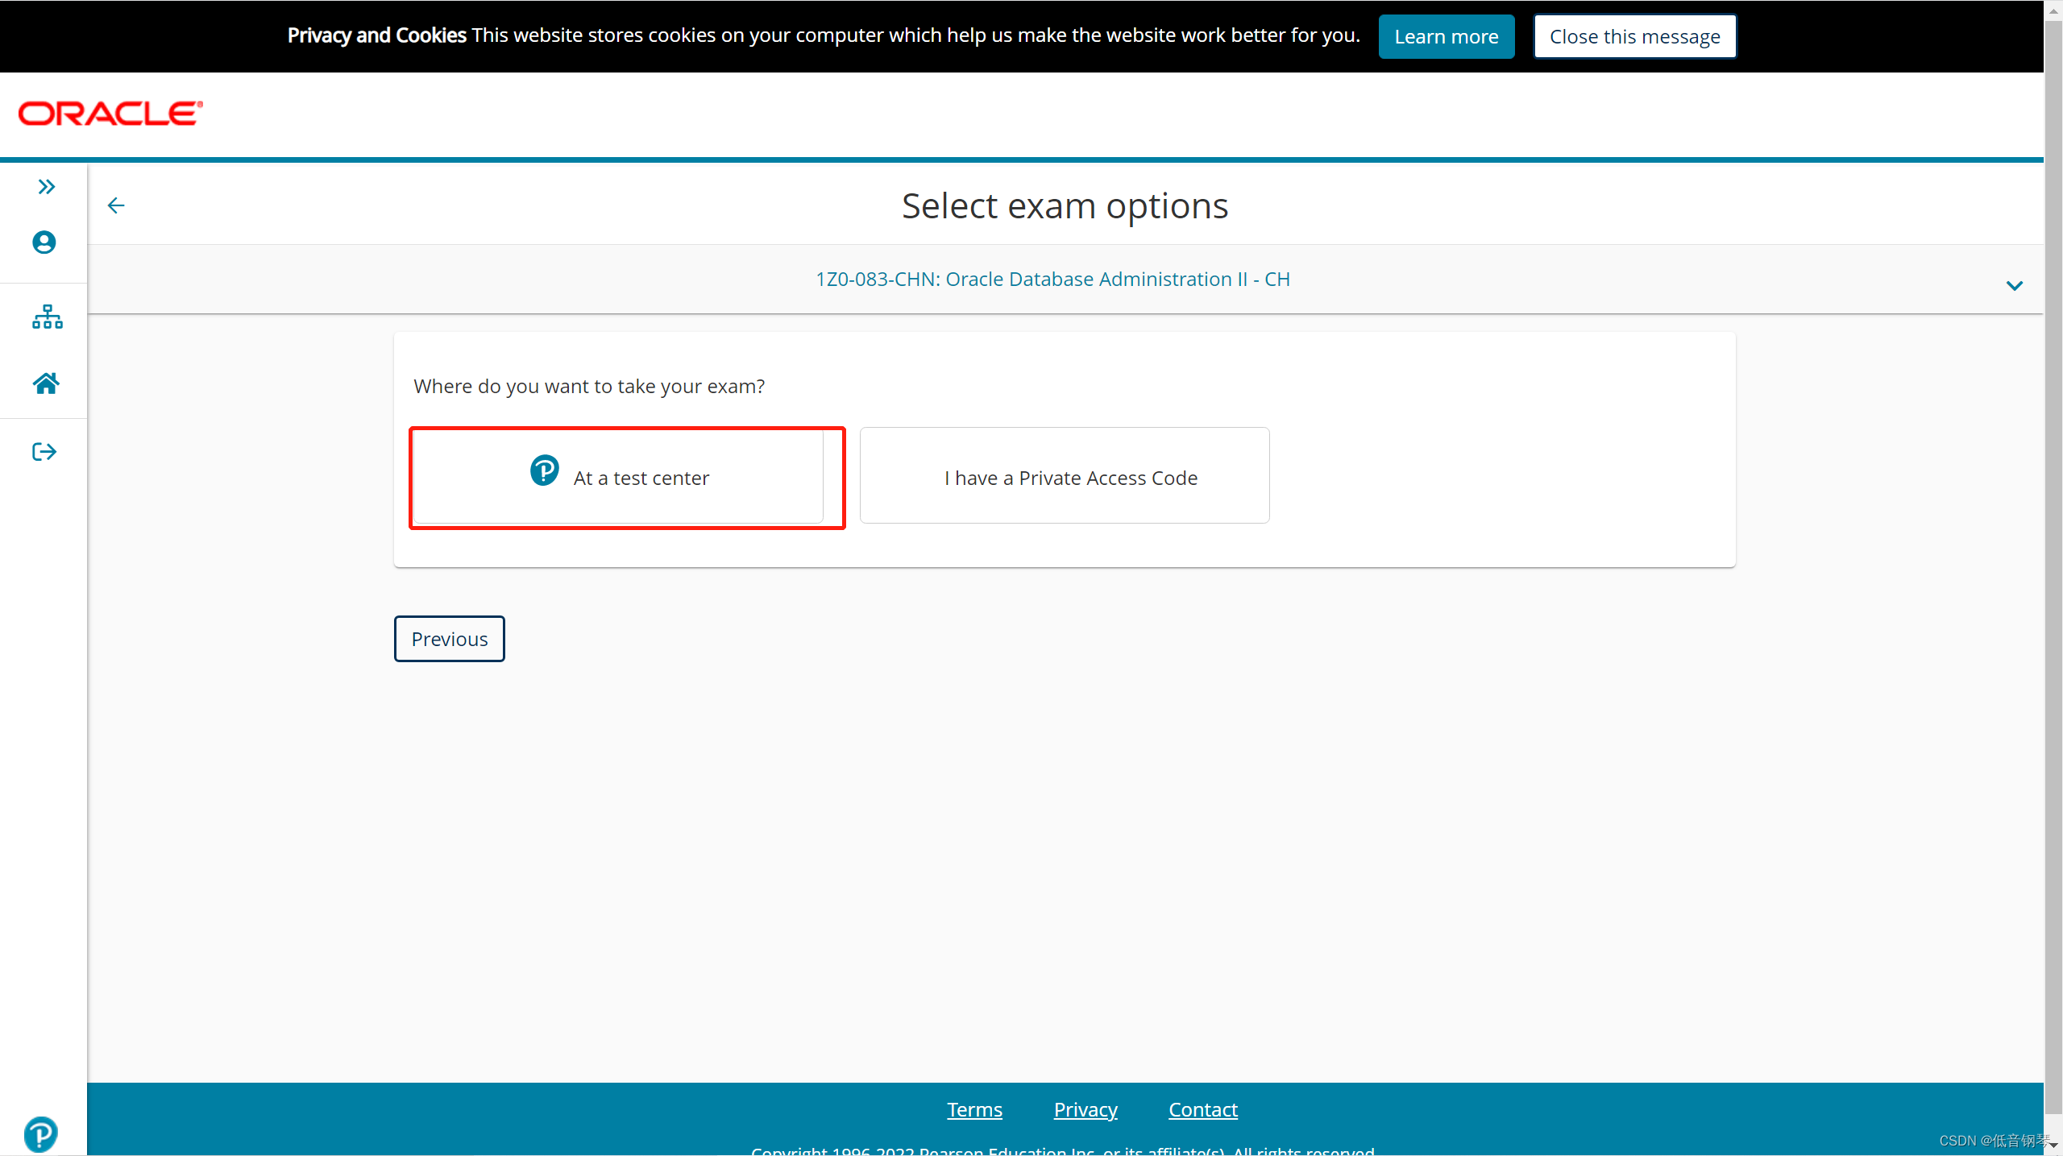Image resolution: width=2063 pixels, height=1156 pixels.
Task: Open the Privacy footer link
Action: [x=1085, y=1109]
